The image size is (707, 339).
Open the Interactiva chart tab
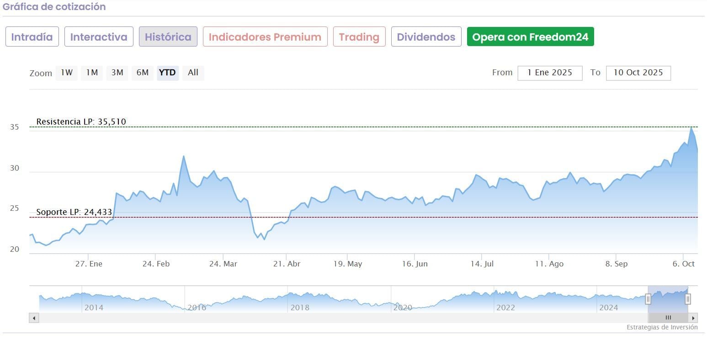coord(99,37)
